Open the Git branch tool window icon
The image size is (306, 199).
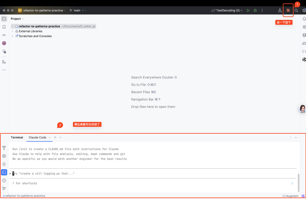click(4, 189)
